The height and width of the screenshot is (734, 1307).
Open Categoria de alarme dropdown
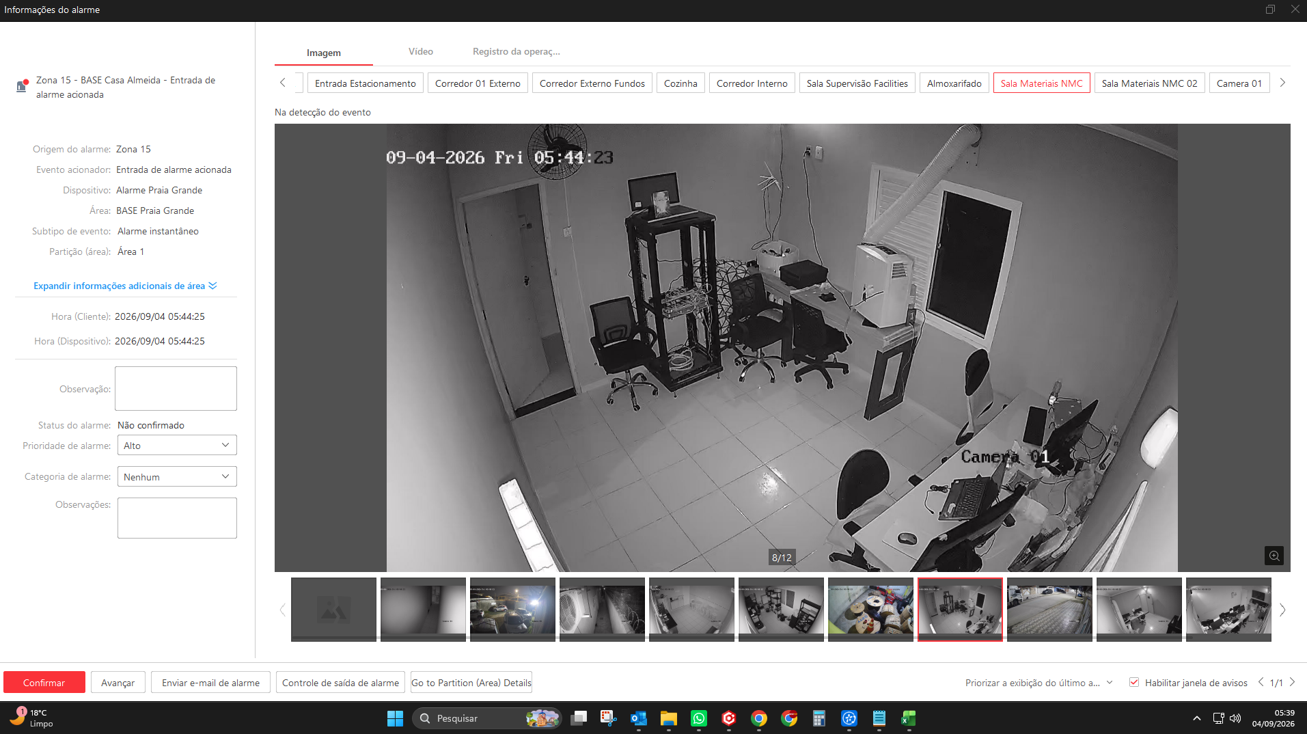(x=177, y=476)
